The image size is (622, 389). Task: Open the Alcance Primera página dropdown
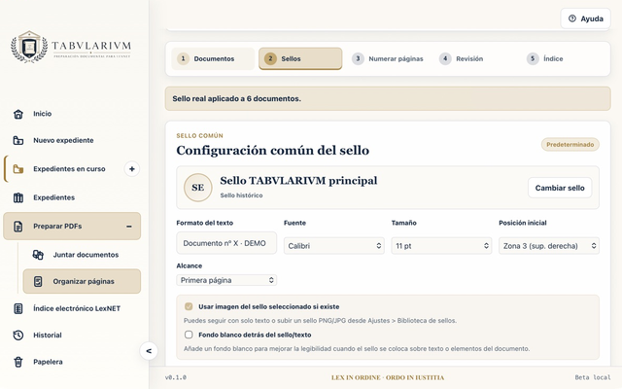(226, 280)
